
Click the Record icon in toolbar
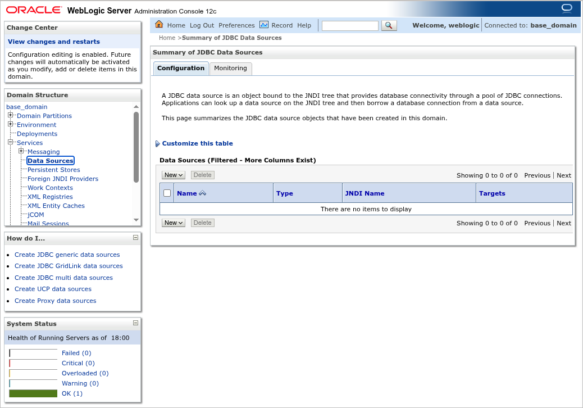pyautogui.click(x=264, y=25)
